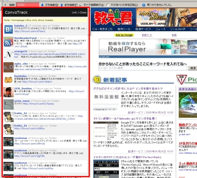The image size is (197, 178).
Task: Open the 動画ダウンロ red sidebar ad link
Action: click(x=188, y=125)
